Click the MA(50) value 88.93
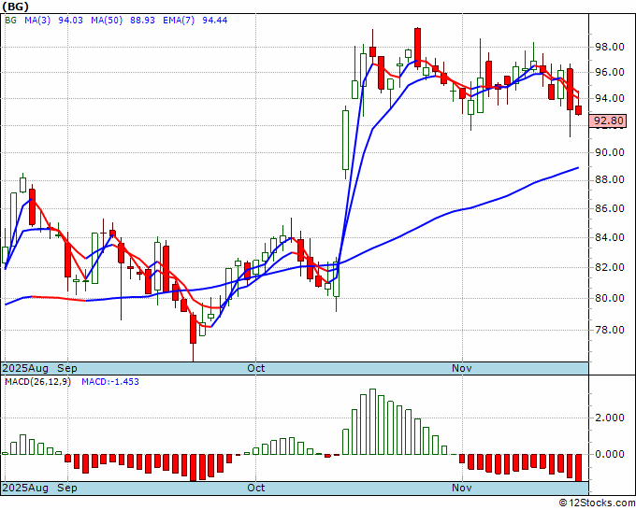 [x=142, y=21]
